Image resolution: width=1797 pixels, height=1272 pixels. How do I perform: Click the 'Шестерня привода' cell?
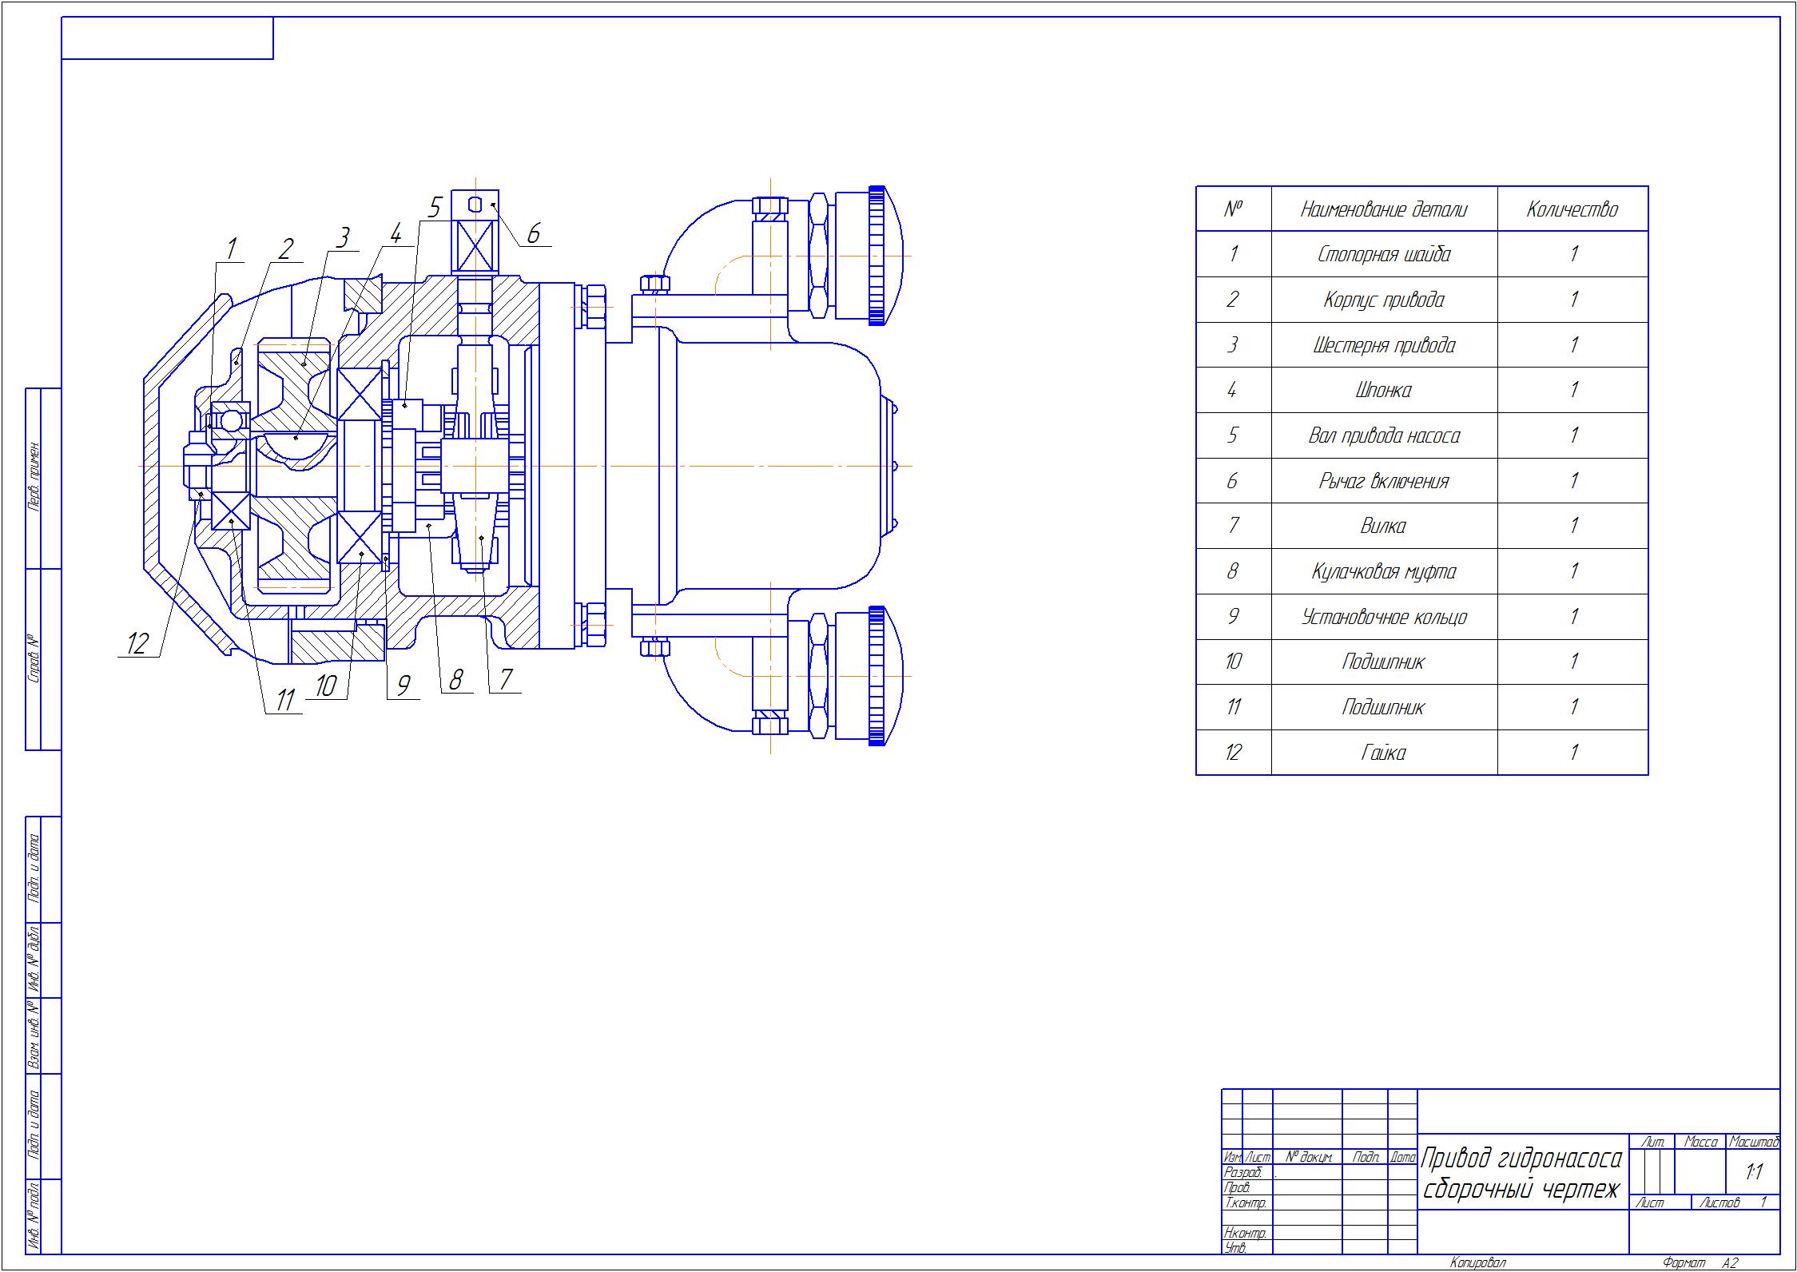click(1383, 345)
